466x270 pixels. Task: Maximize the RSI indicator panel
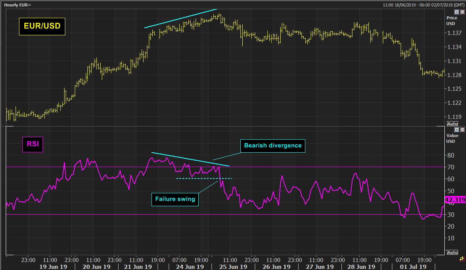click(457, 129)
